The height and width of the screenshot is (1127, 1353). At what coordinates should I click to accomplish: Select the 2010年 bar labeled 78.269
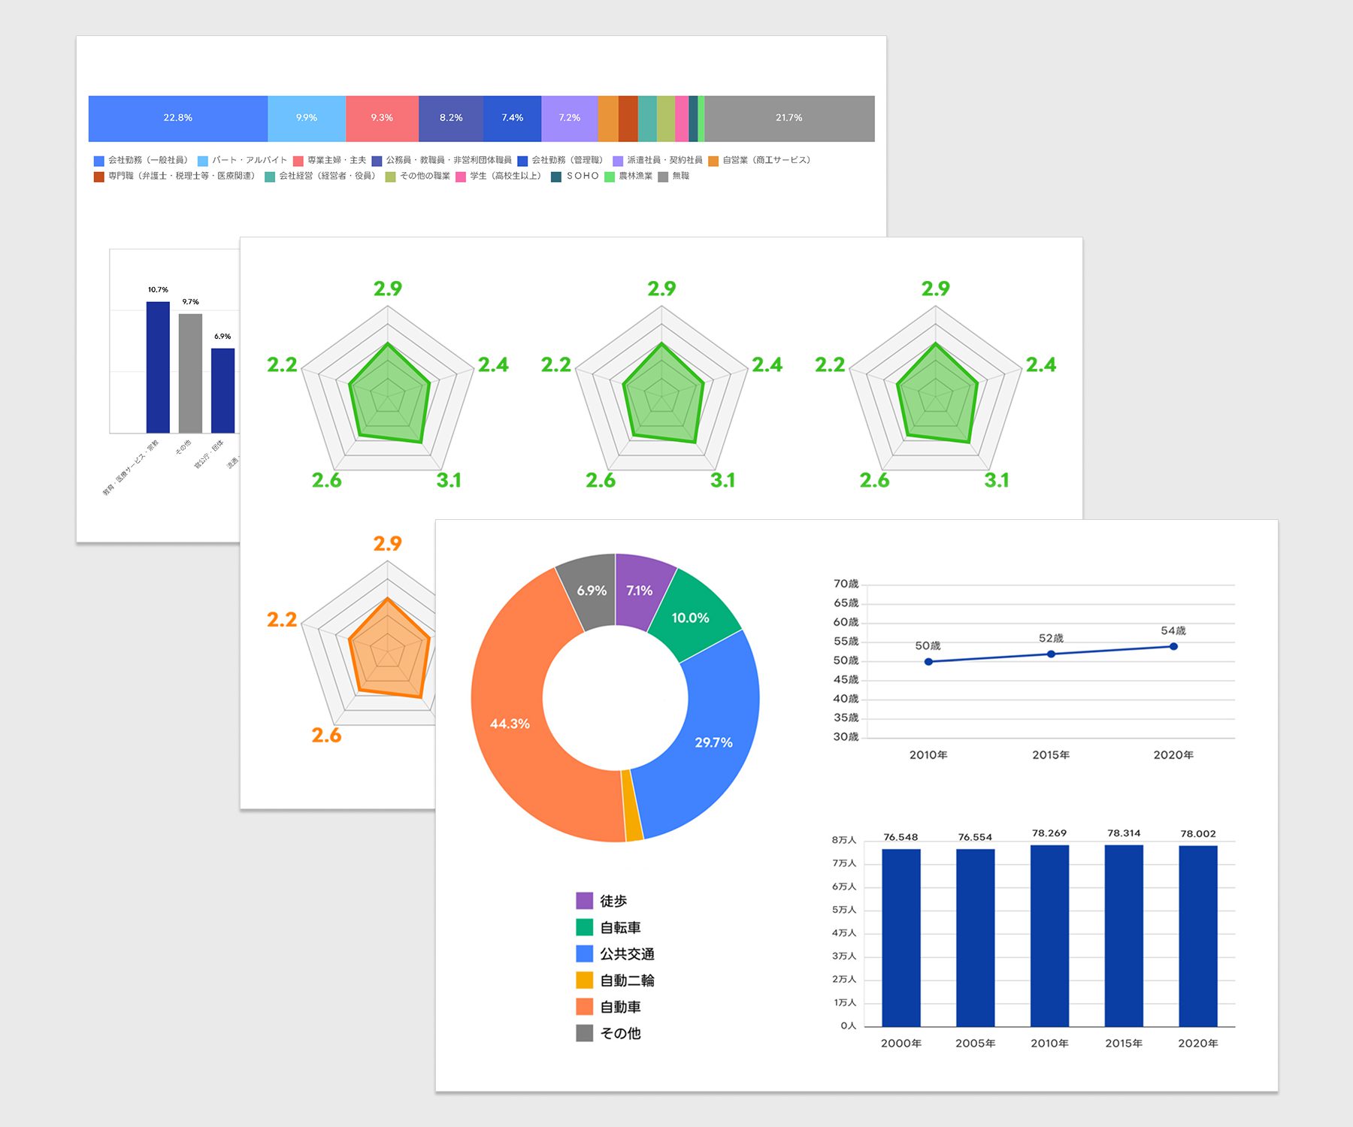pyautogui.click(x=1049, y=935)
